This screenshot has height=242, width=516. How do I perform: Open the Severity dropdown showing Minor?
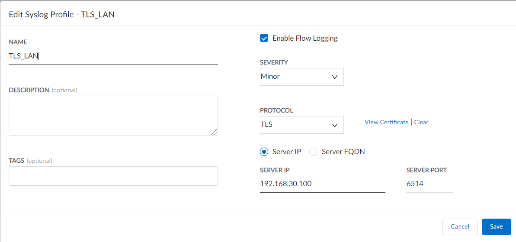coord(301,77)
